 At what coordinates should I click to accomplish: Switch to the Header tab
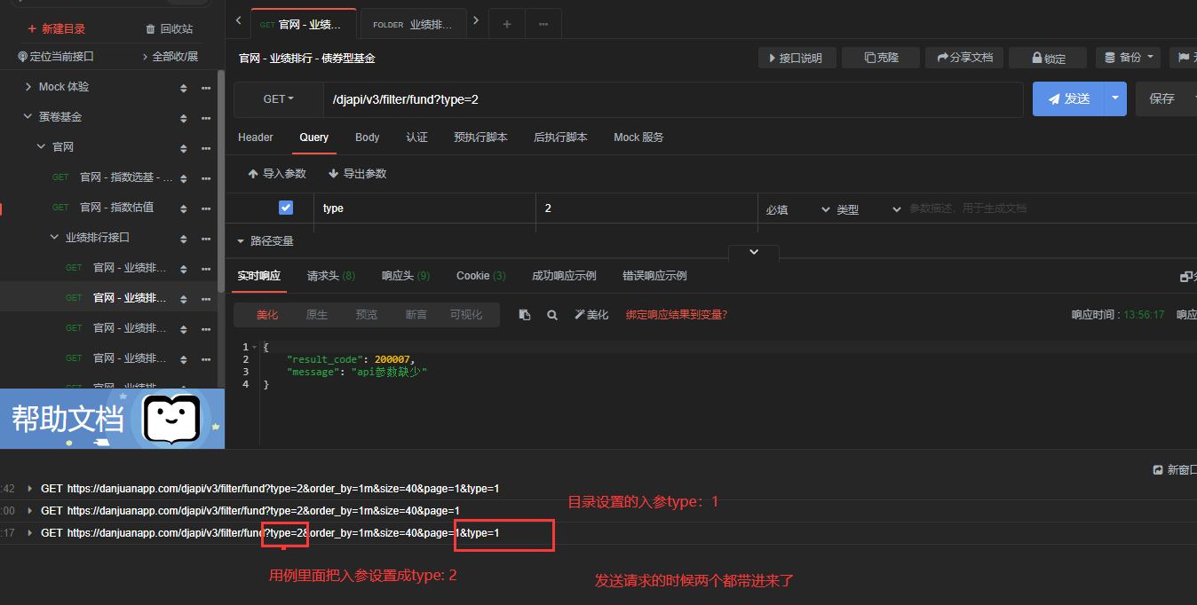click(256, 137)
